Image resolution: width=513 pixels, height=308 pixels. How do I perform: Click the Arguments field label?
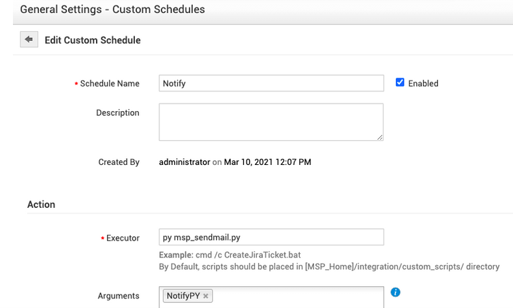(x=119, y=296)
